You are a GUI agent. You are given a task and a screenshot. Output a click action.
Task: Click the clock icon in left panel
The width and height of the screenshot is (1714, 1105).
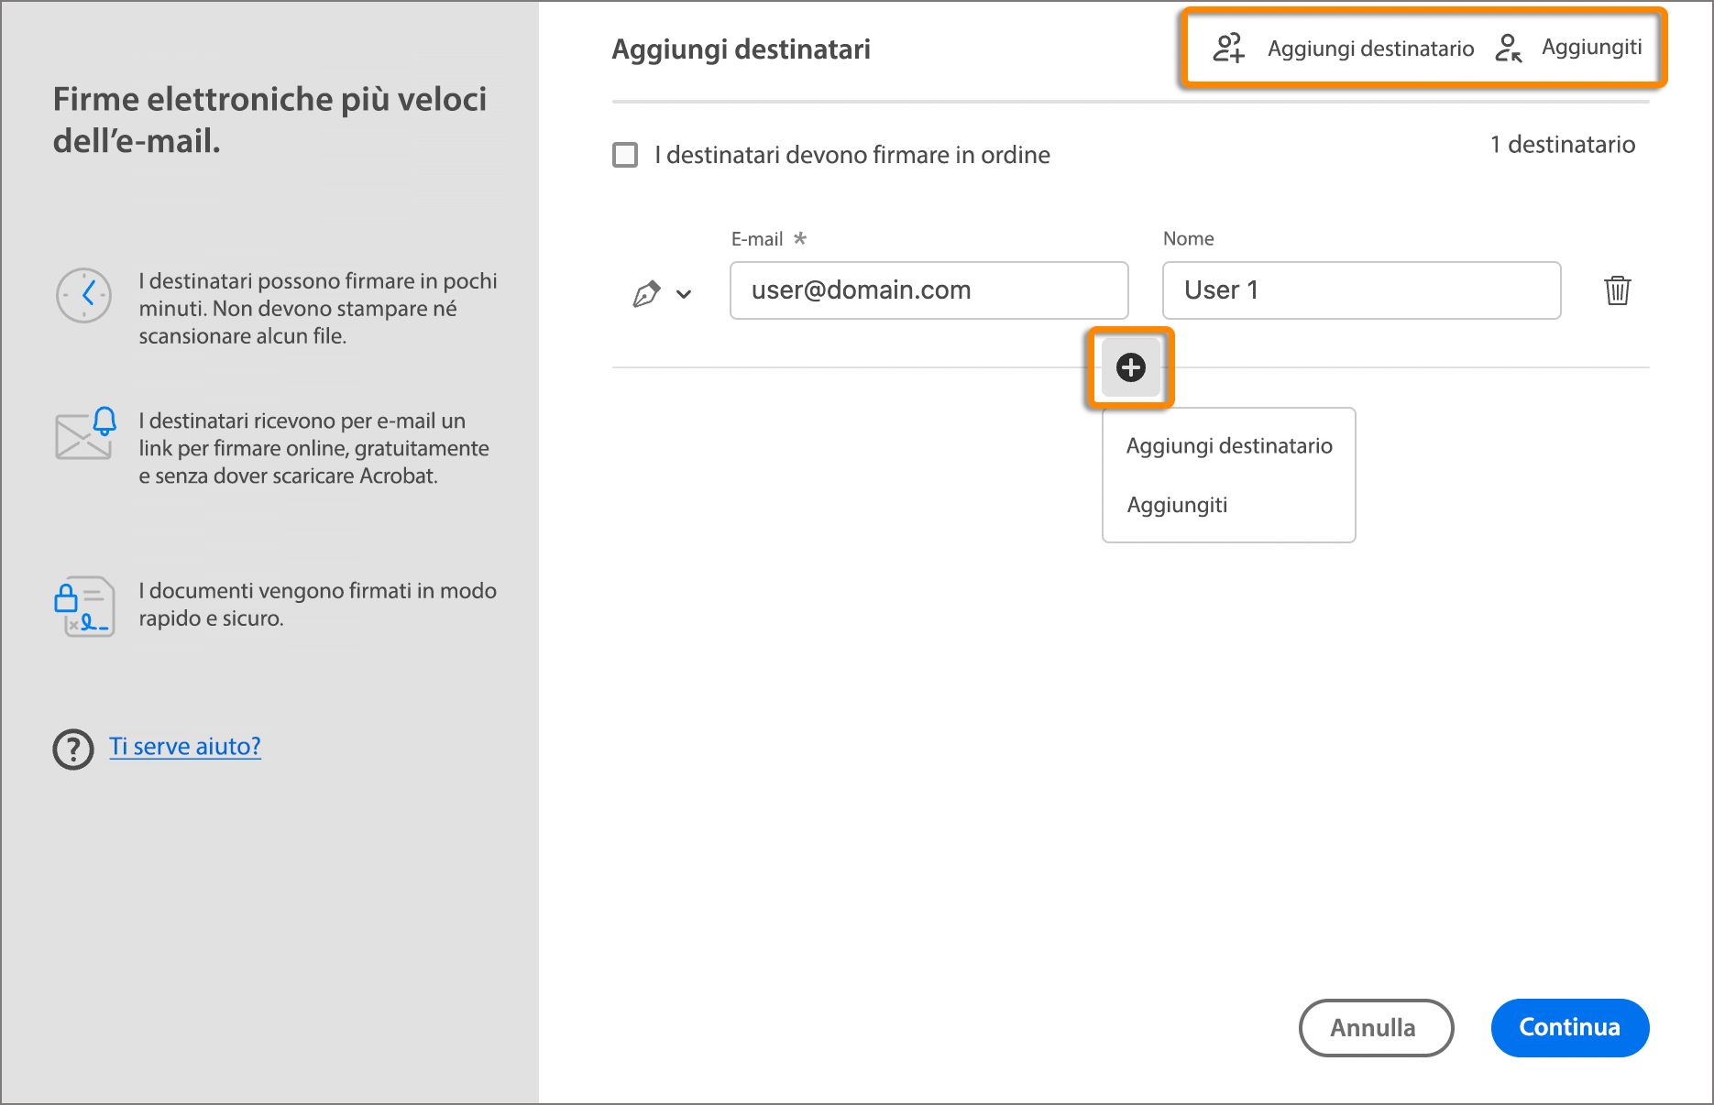pos(84,295)
